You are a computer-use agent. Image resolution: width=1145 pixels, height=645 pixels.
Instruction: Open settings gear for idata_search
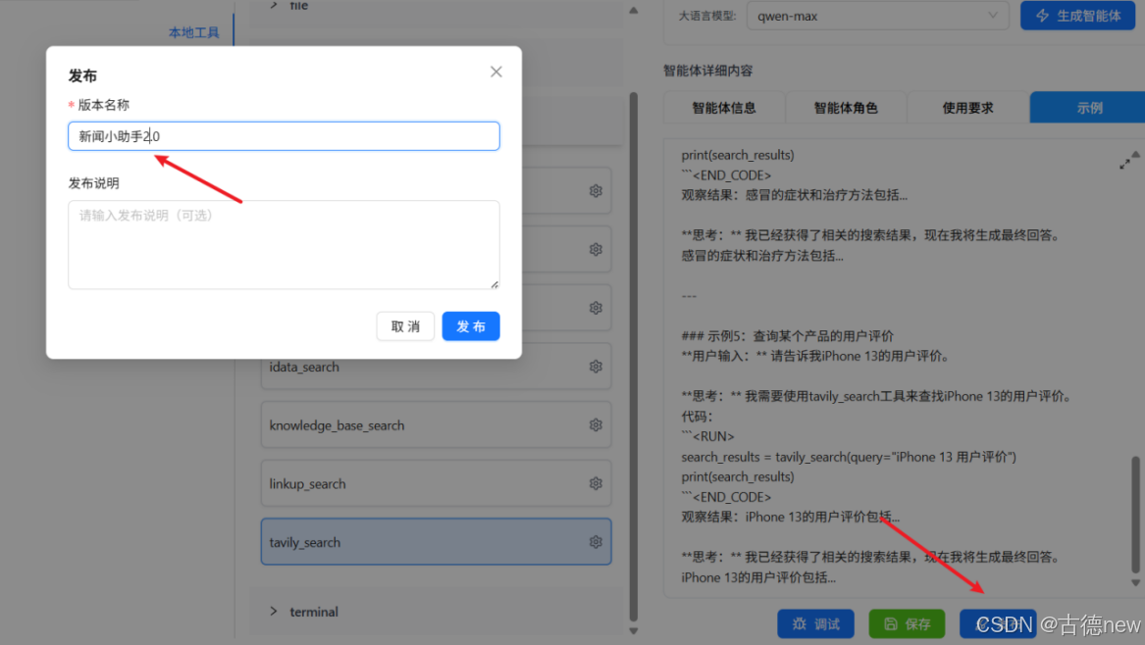tap(596, 367)
